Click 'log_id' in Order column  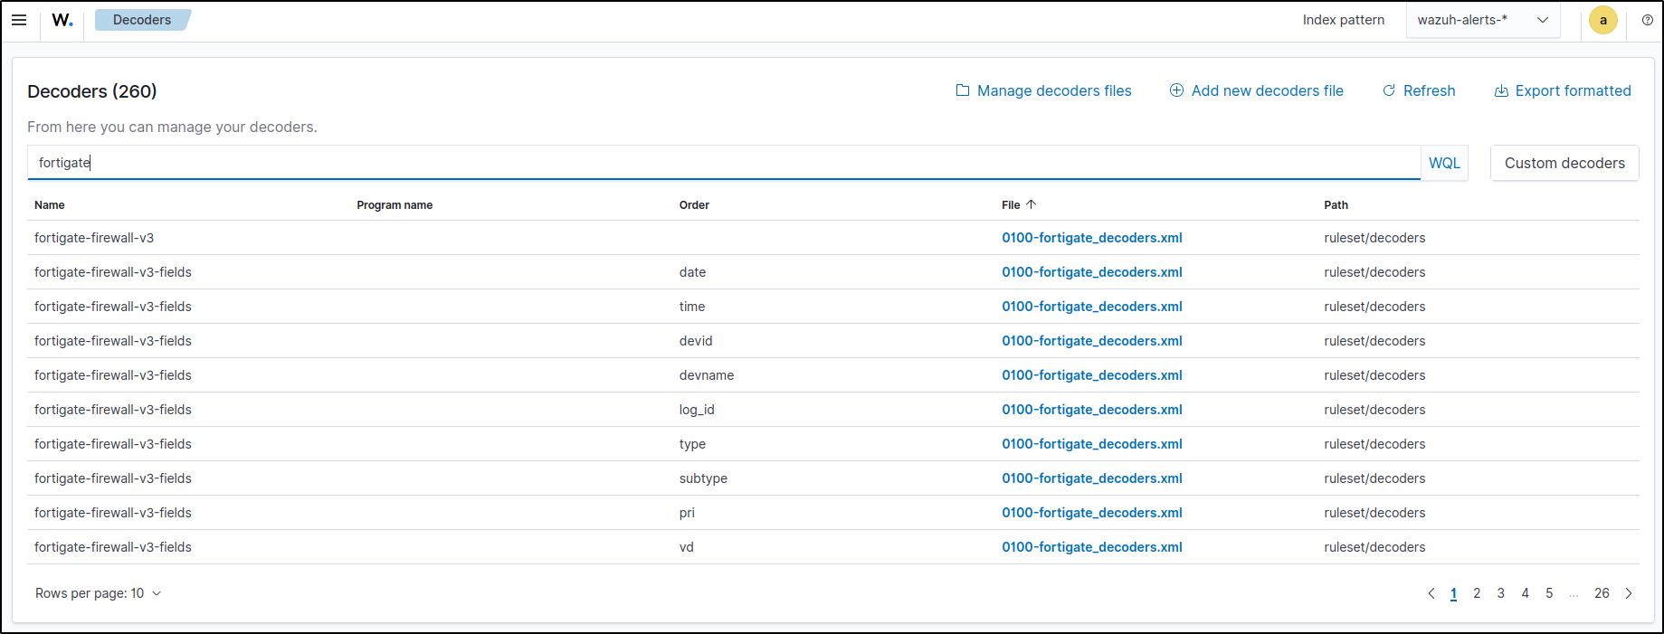tap(697, 410)
